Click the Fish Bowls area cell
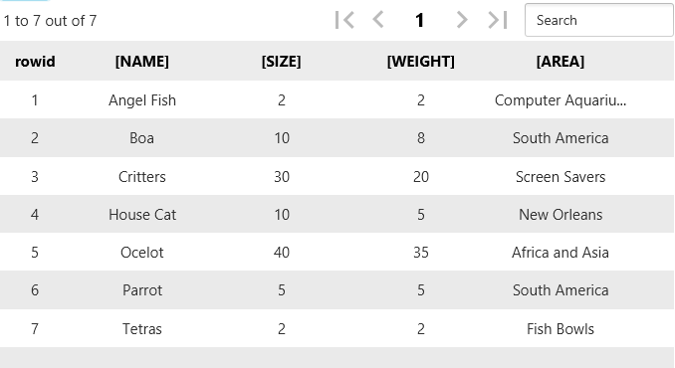The height and width of the screenshot is (368, 675). [561, 329]
